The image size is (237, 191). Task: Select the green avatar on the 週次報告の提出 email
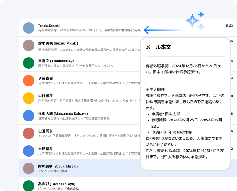click(x=29, y=63)
